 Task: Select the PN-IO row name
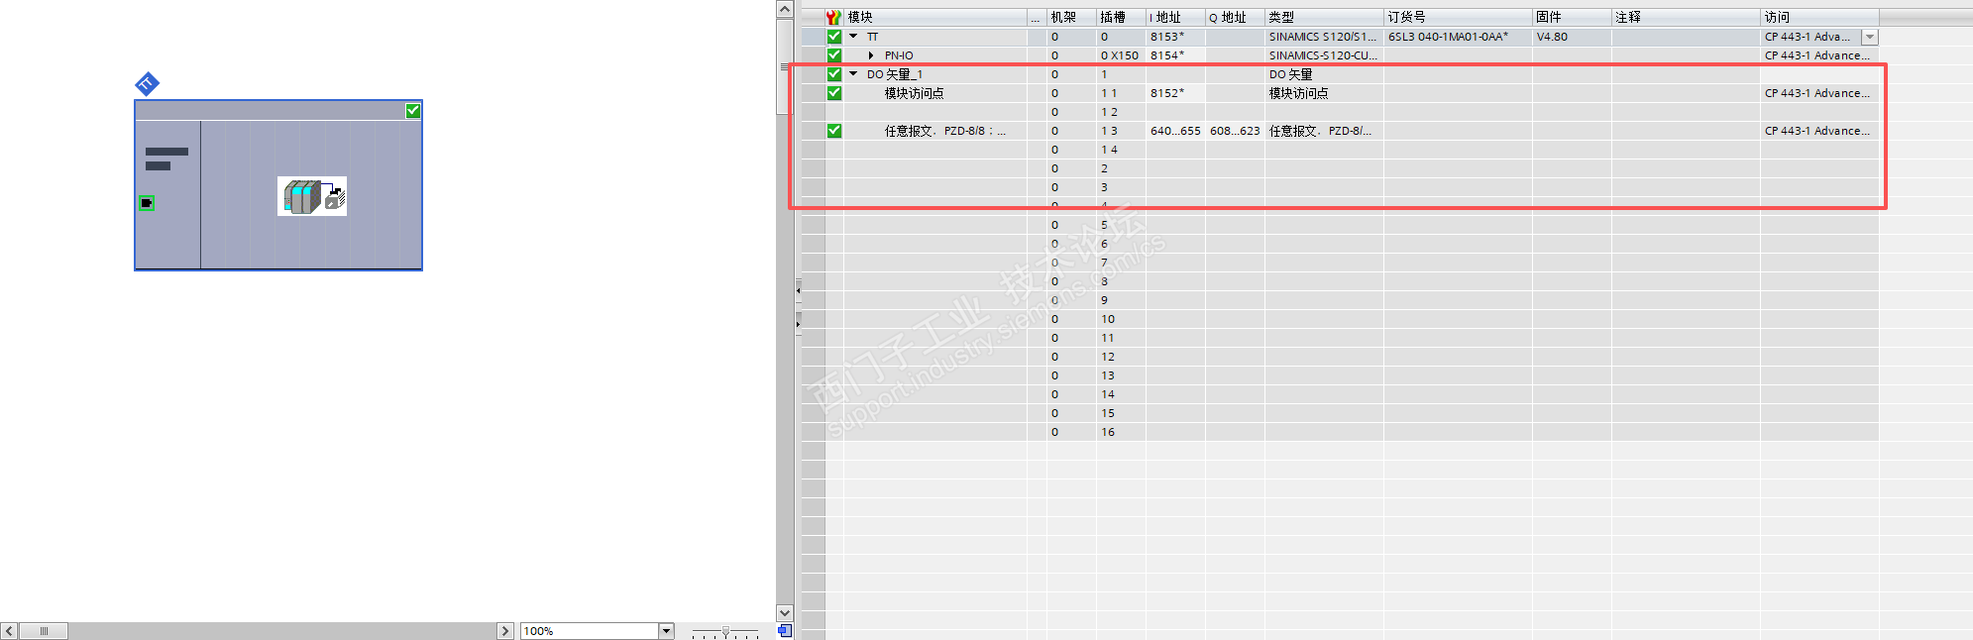(x=899, y=55)
